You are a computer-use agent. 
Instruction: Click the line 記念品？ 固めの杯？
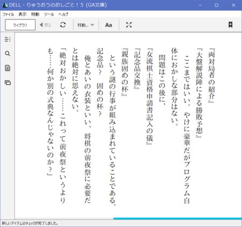[x=100, y=82]
